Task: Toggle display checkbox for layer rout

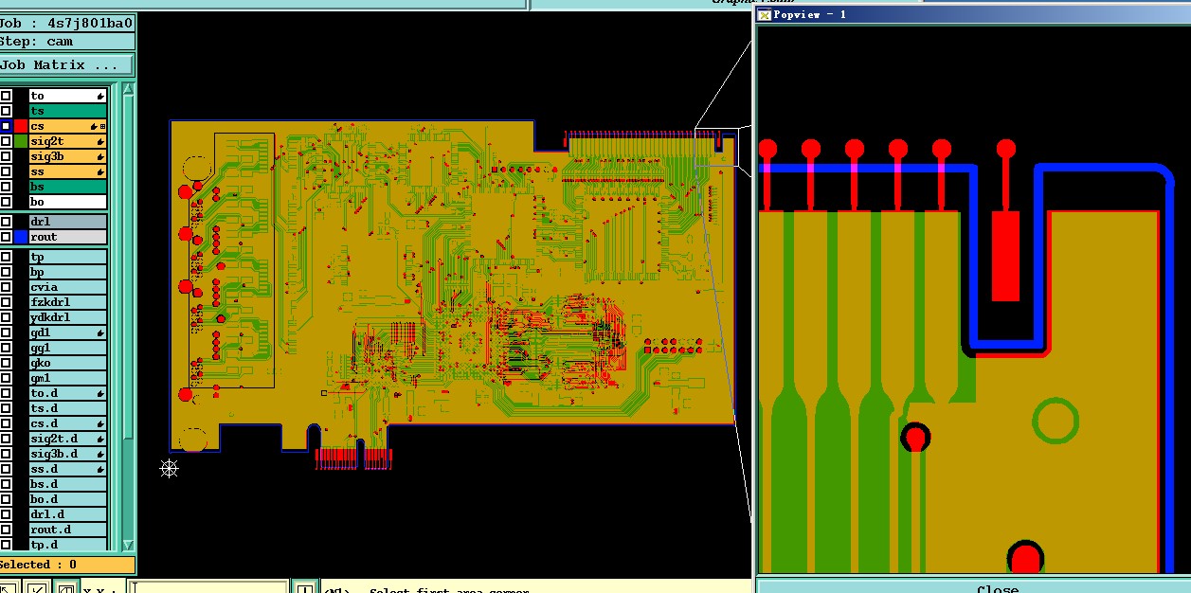Action: (x=6, y=237)
